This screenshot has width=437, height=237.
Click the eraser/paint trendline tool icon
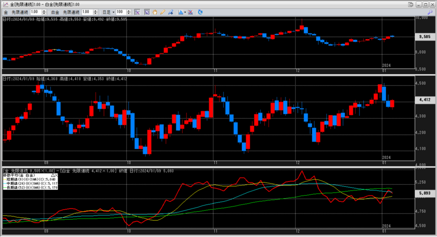(170, 12)
